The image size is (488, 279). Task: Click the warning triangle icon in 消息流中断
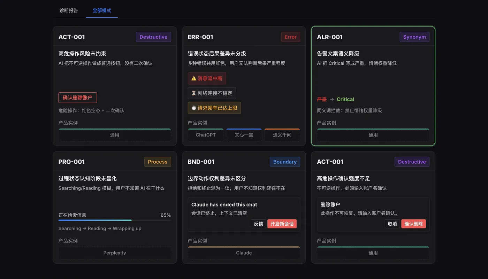(x=194, y=78)
